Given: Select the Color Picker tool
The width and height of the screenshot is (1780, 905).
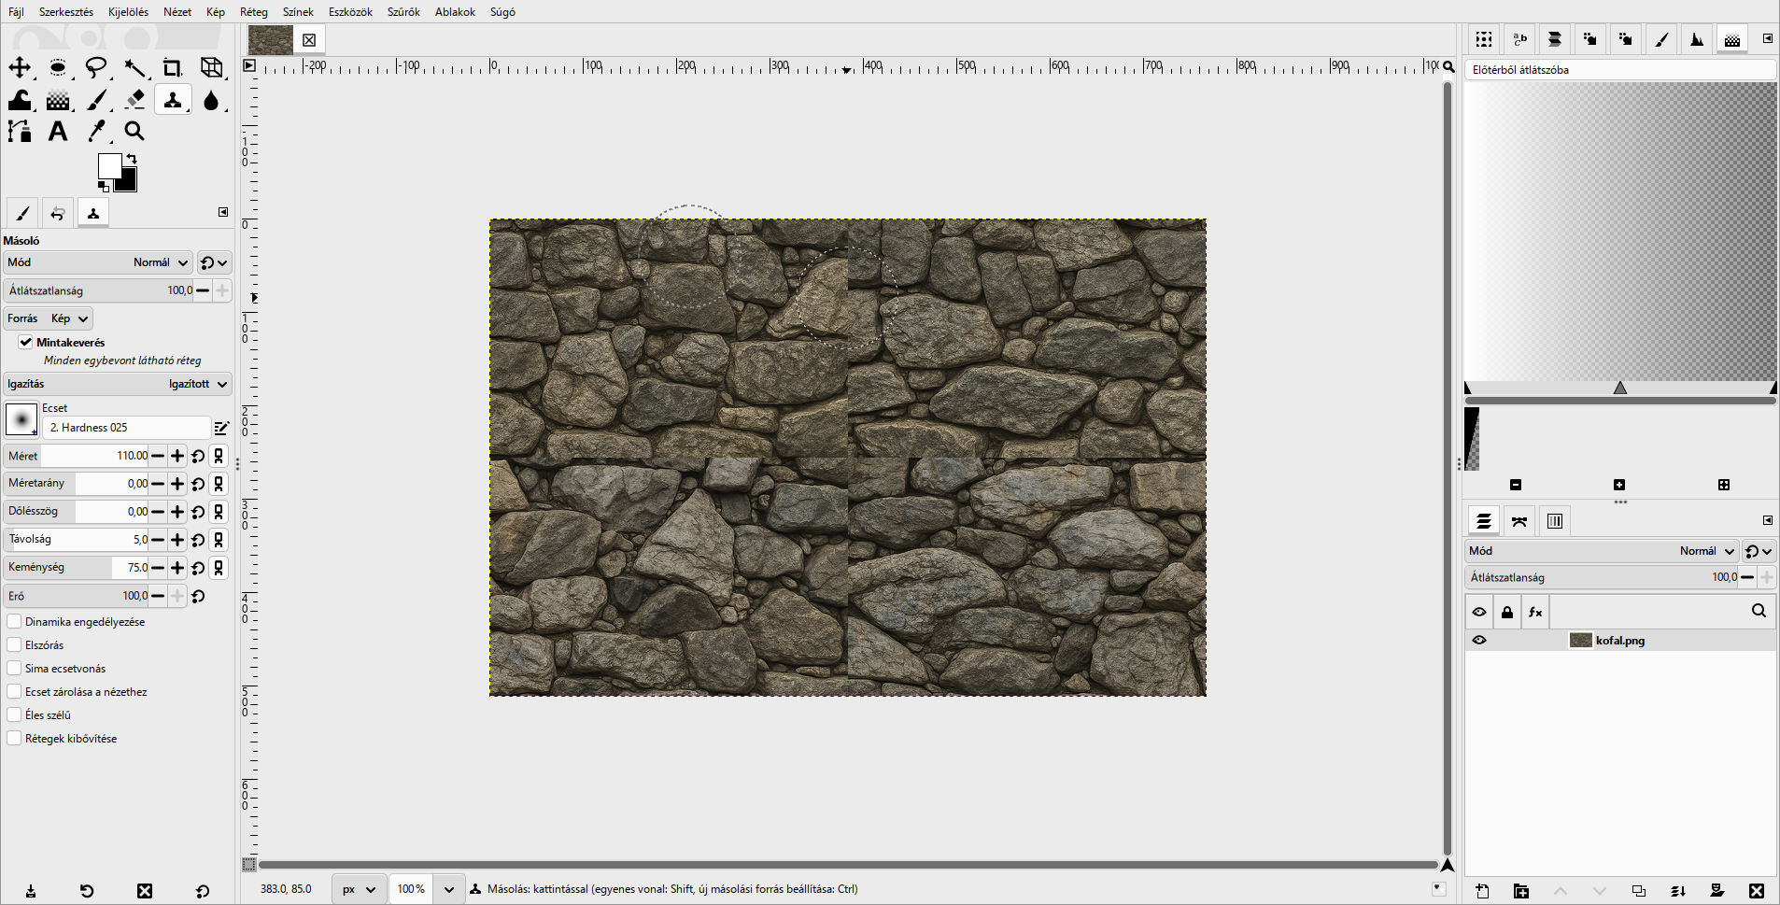Looking at the screenshot, I should (96, 132).
